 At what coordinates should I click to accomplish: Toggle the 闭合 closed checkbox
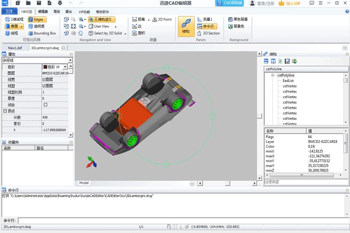click(x=45, y=104)
